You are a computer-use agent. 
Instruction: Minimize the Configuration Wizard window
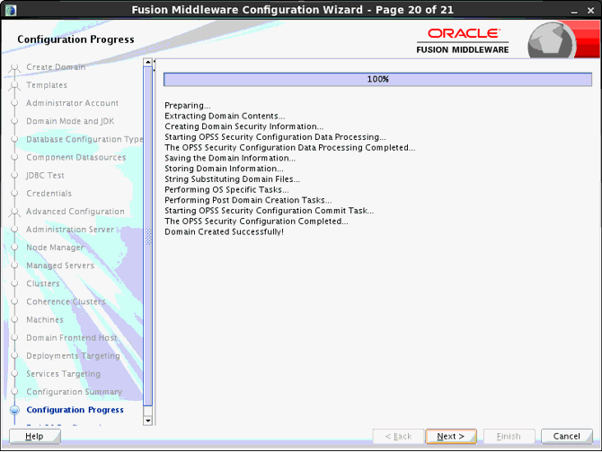574,11
